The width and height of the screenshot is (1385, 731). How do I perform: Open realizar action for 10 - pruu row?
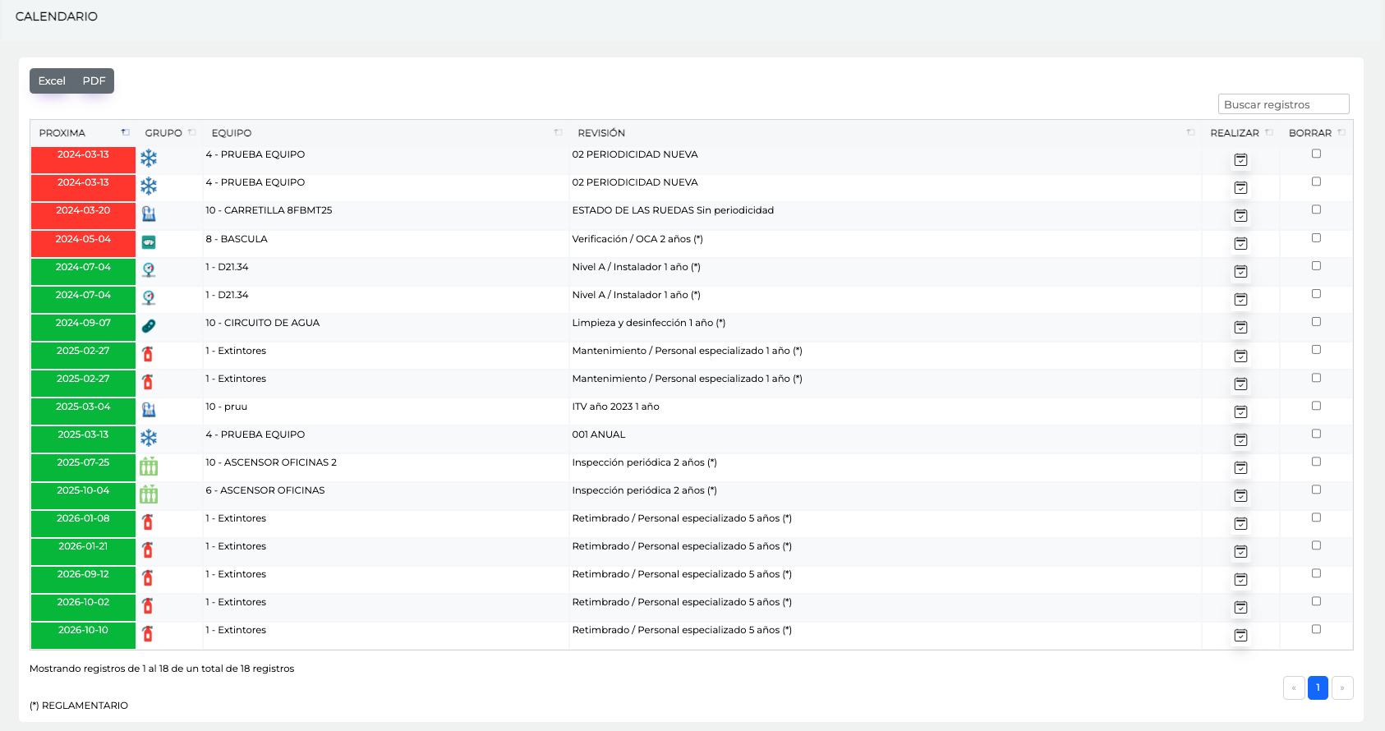(x=1240, y=411)
